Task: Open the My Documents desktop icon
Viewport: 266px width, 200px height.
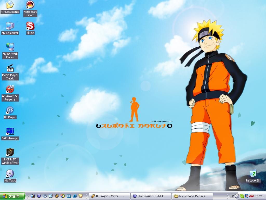Action: tap(10, 7)
